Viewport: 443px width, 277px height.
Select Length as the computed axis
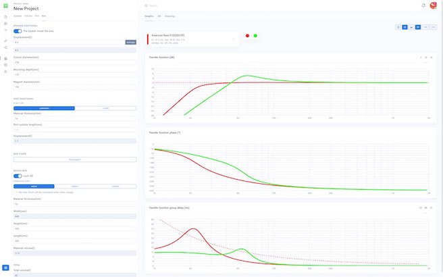(115, 186)
